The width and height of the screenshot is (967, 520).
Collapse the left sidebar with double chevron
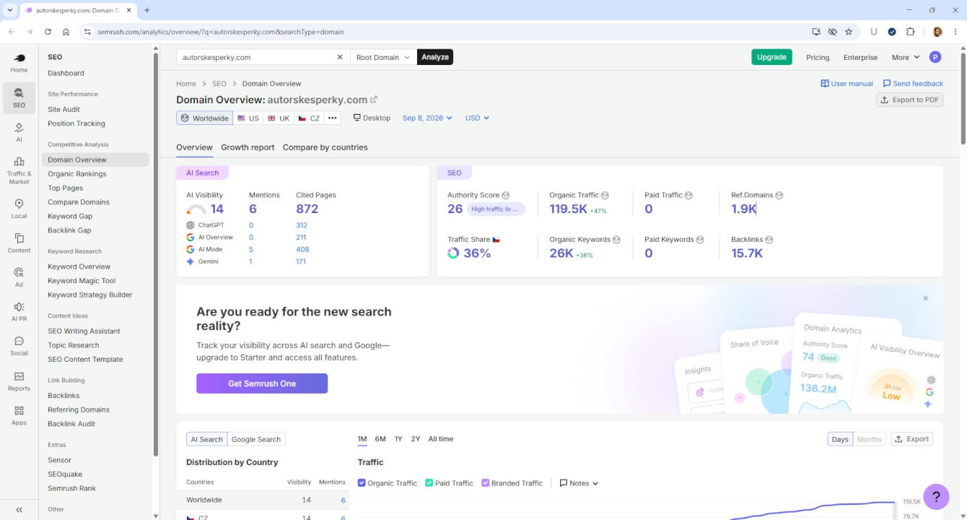click(19, 510)
